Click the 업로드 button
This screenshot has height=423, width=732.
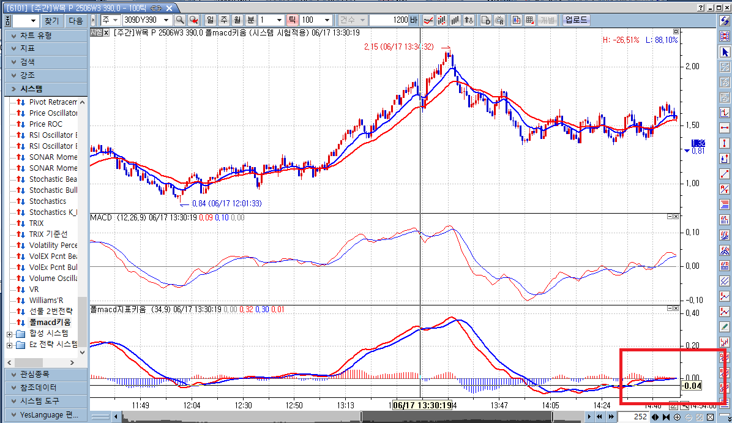[576, 20]
